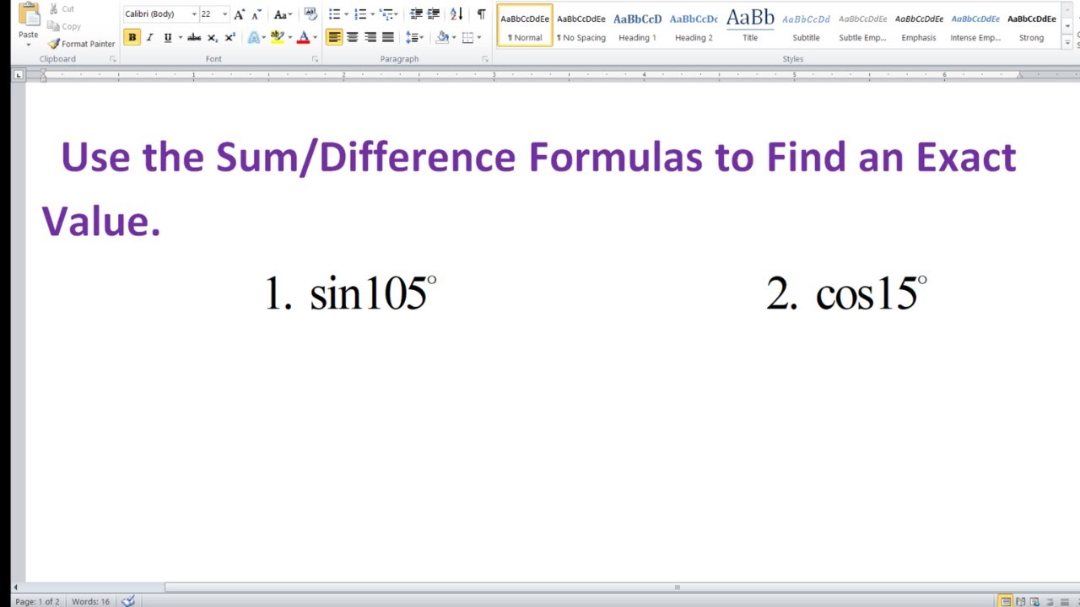Clear formatting with the eraser icon
Image resolution: width=1080 pixels, height=607 pixels.
click(310, 14)
